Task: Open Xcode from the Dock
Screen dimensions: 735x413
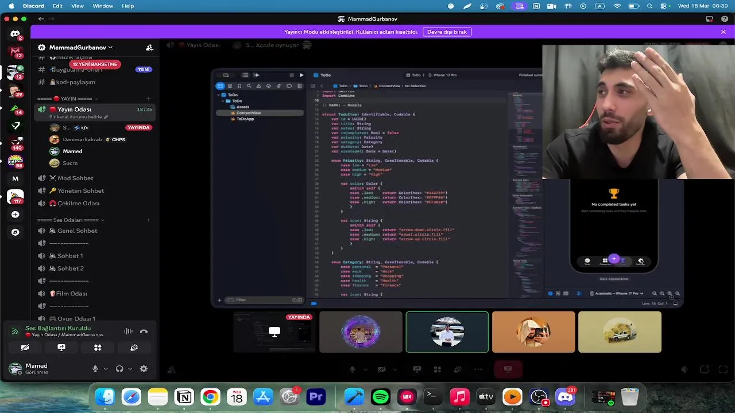Action: pyautogui.click(x=354, y=396)
